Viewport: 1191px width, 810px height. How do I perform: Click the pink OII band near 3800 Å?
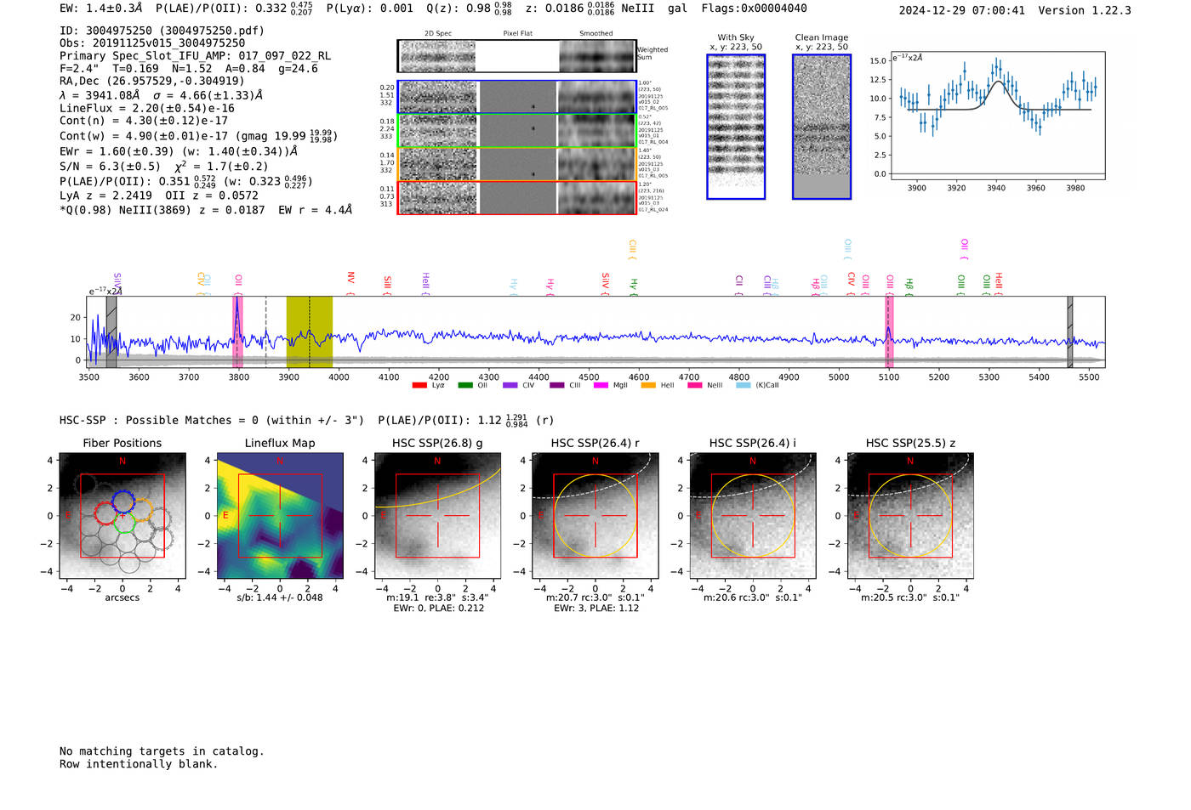click(237, 331)
